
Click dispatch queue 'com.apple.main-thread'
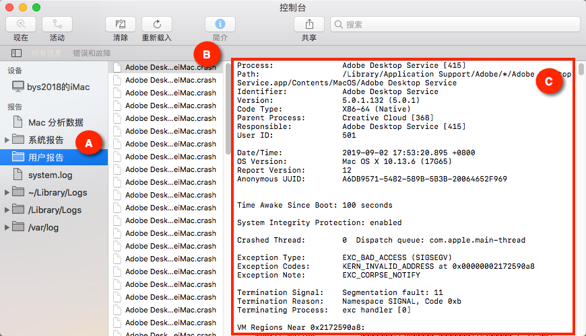point(478,240)
